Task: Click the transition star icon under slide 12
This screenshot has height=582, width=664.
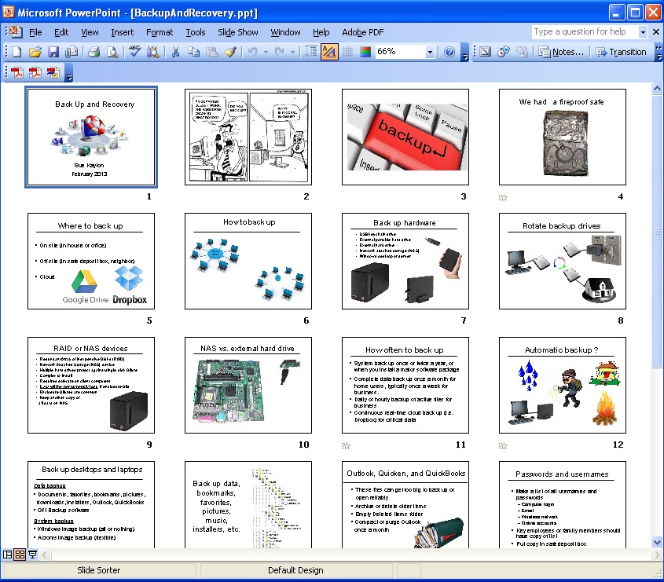Action: pos(503,445)
